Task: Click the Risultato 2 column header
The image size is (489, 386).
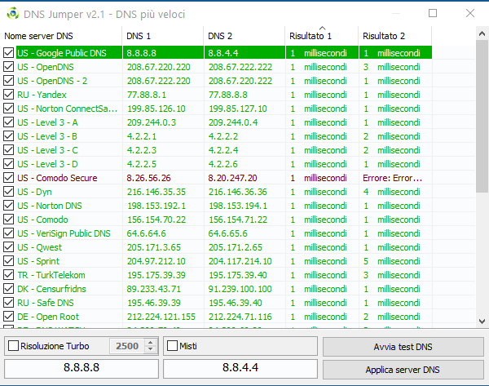Action: pyautogui.click(x=394, y=37)
